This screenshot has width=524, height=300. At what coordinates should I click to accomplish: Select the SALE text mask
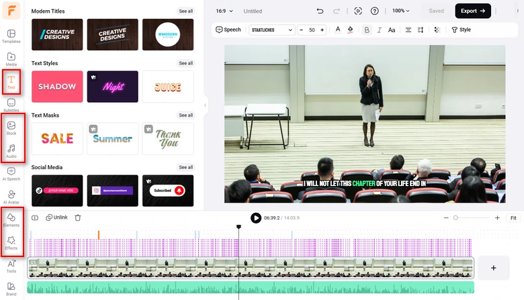pos(57,138)
